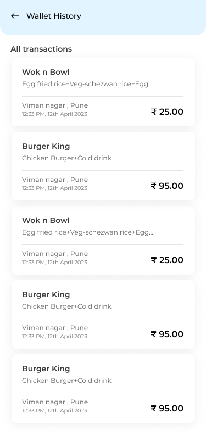Screen dimensions: 206x446
Task: Click ₹ 25.00 amount on third card
Action: click(x=167, y=260)
